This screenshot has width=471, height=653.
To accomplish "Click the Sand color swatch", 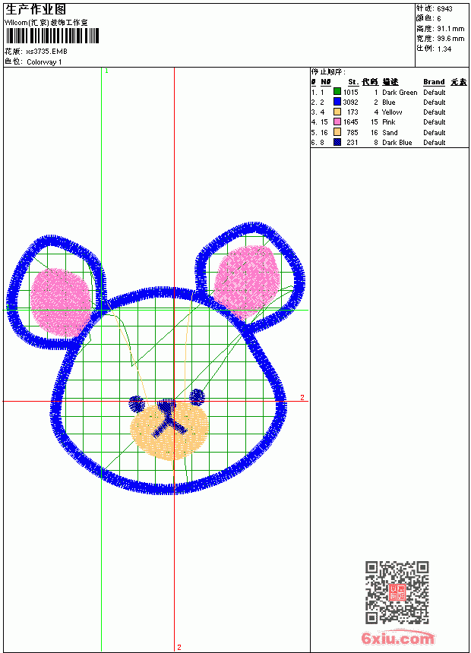I will pyautogui.click(x=337, y=132).
